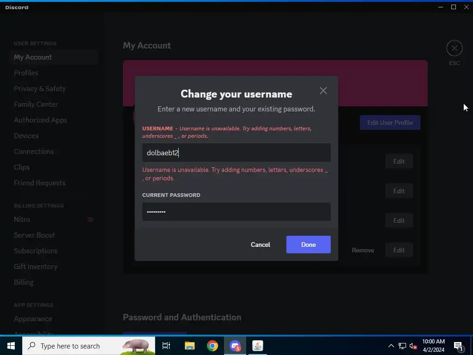This screenshot has height=355, width=473.
Task: Open Devices settings
Action: [54, 135]
